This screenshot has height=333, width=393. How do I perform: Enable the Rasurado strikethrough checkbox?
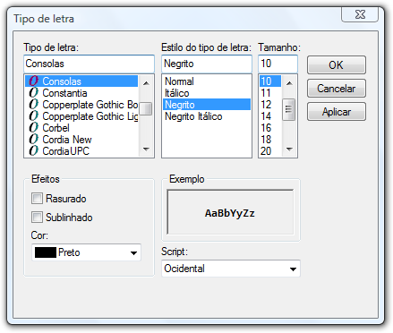(37, 199)
